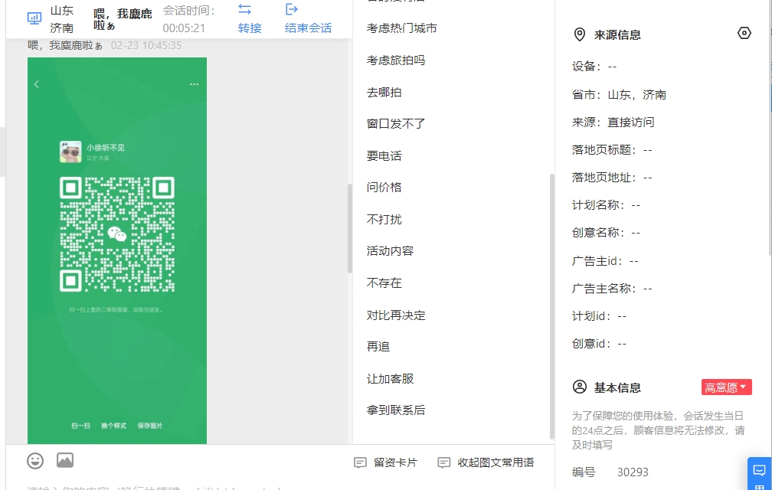The image size is (772, 490).
Task: Select quick phrase 去哪拍
Action: click(x=384, y=92)
